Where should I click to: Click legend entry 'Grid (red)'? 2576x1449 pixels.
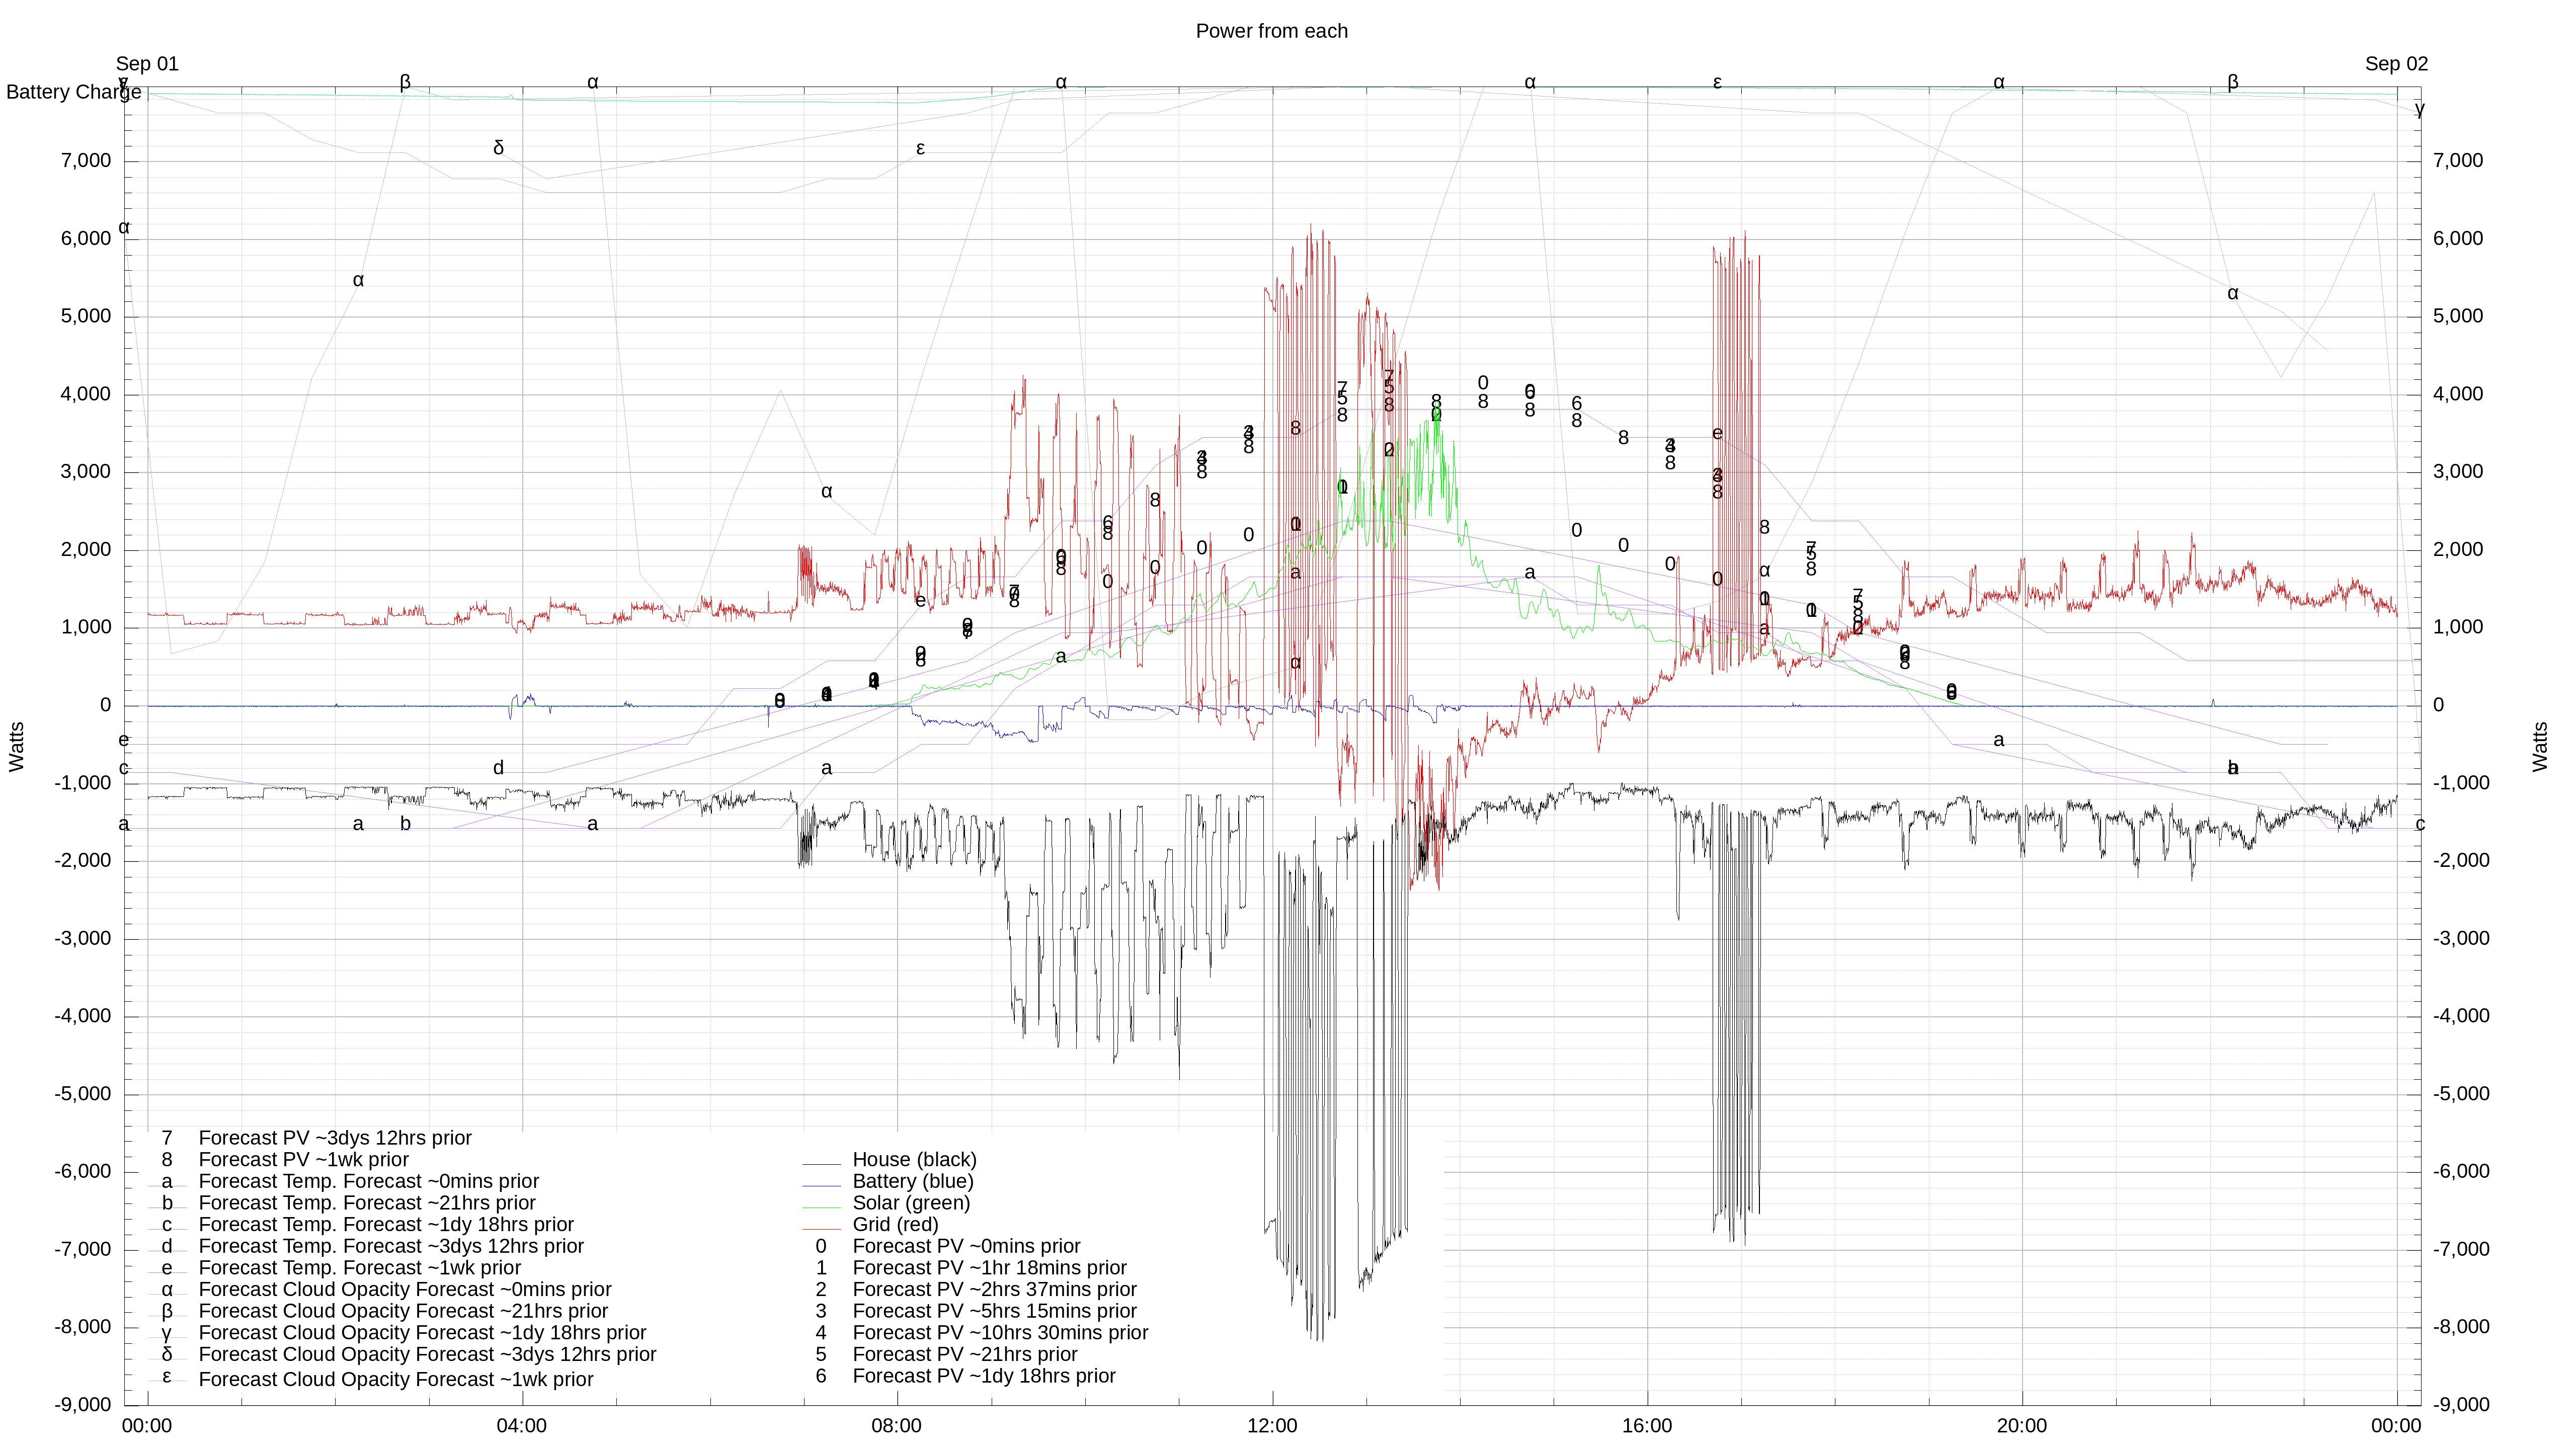point(895,1224)
